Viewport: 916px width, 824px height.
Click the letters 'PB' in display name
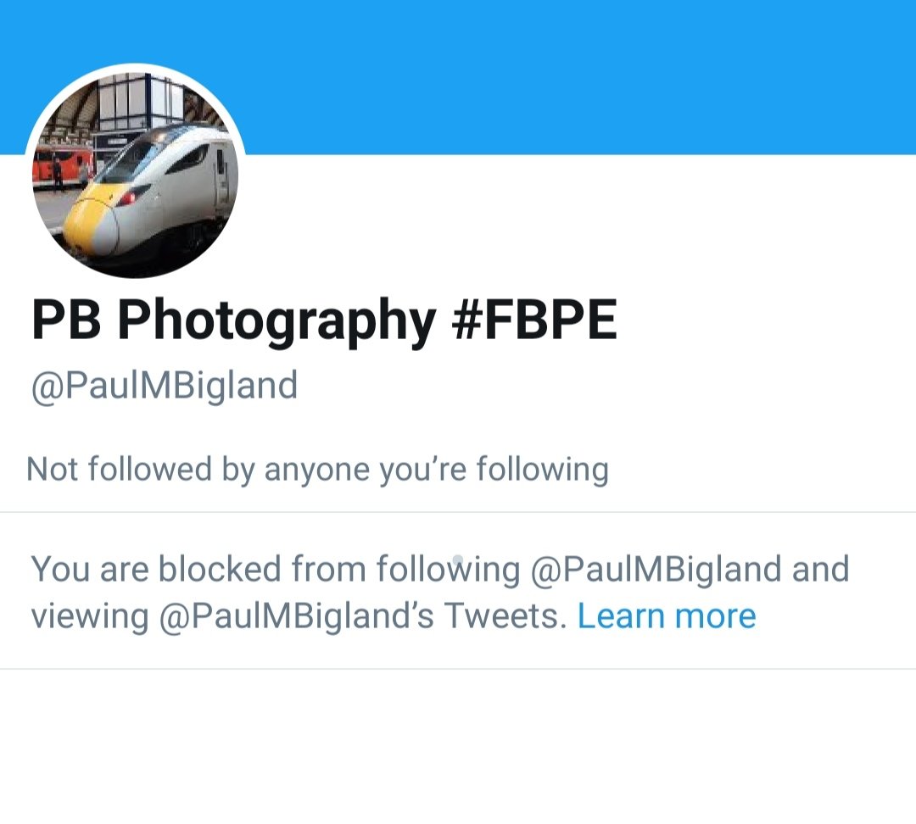click(65, 319)
